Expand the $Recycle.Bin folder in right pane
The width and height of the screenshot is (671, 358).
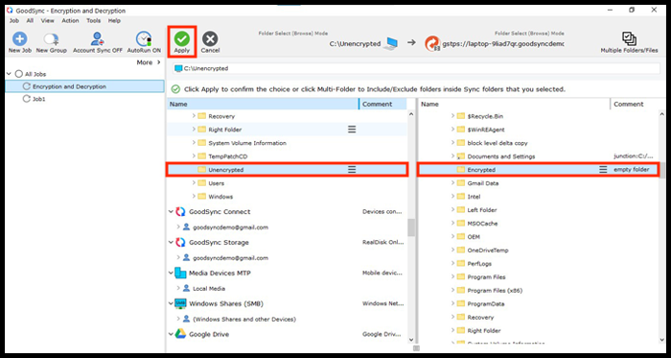[x=452, y=116]
